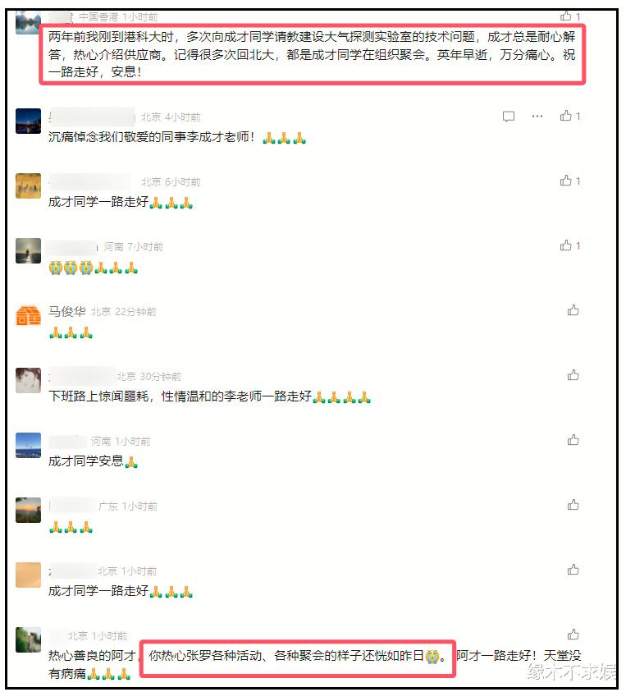626x692 pixels.
Task: Like the Guangdong 1小时前 comment
Action: click(x=573, y=505)
